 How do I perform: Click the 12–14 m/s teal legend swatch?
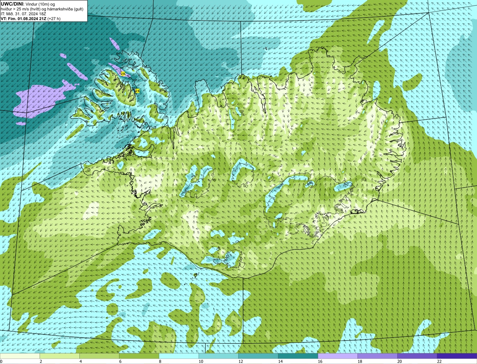coord(258,356)
